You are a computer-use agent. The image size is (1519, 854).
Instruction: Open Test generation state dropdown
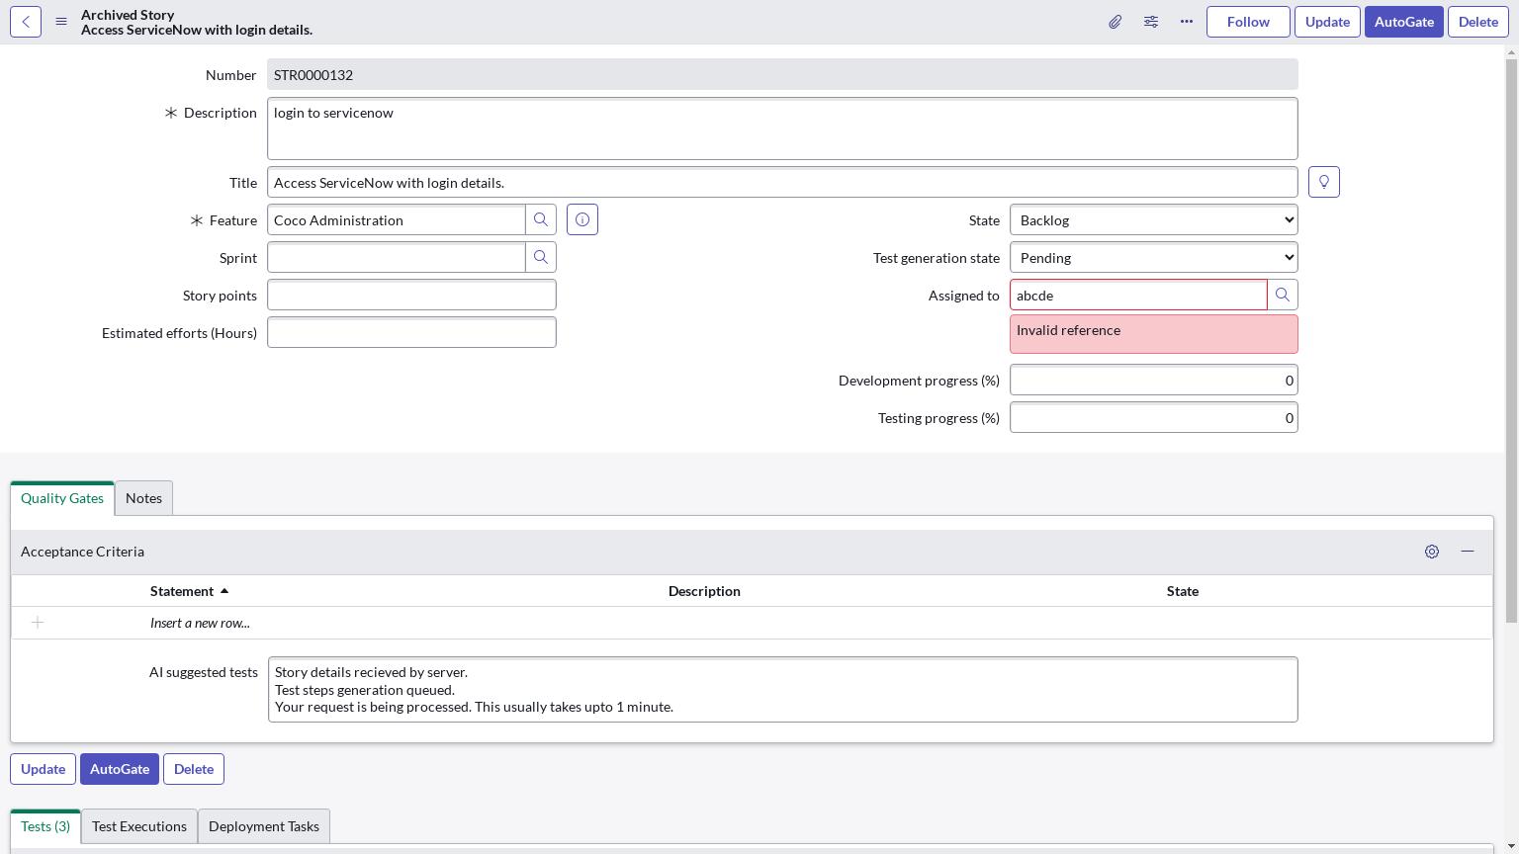click(x=1154, y=257)
